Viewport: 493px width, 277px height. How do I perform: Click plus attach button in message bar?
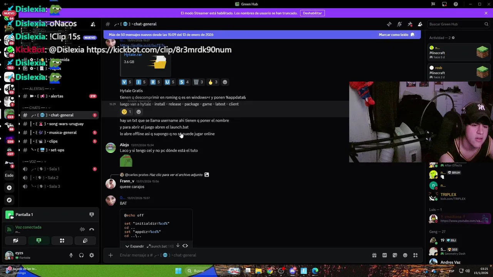[x=111, y=255]
